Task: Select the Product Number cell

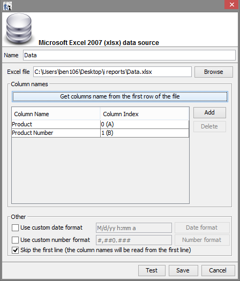Action: (x=56, y=133)
